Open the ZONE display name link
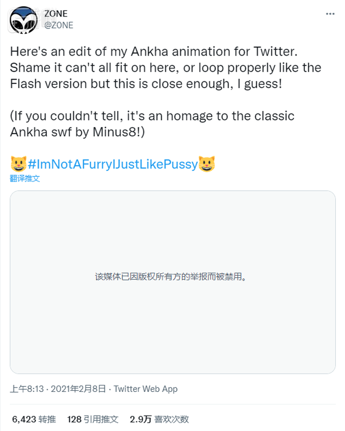This screenshot has height=431, width=345. 56,14
